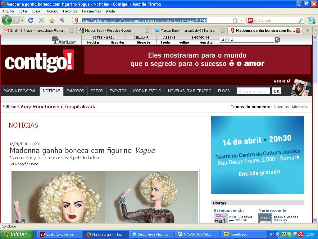
Task: Open the Arquivo menu
Action: 8,11
